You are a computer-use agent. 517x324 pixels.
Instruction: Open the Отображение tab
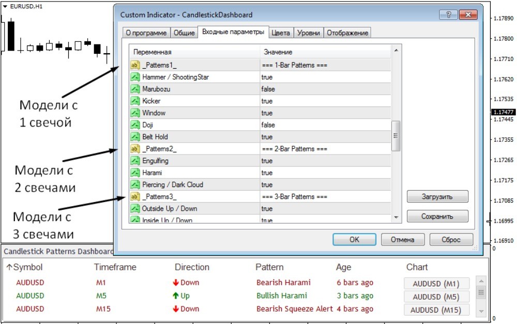[x=347, y=33]
